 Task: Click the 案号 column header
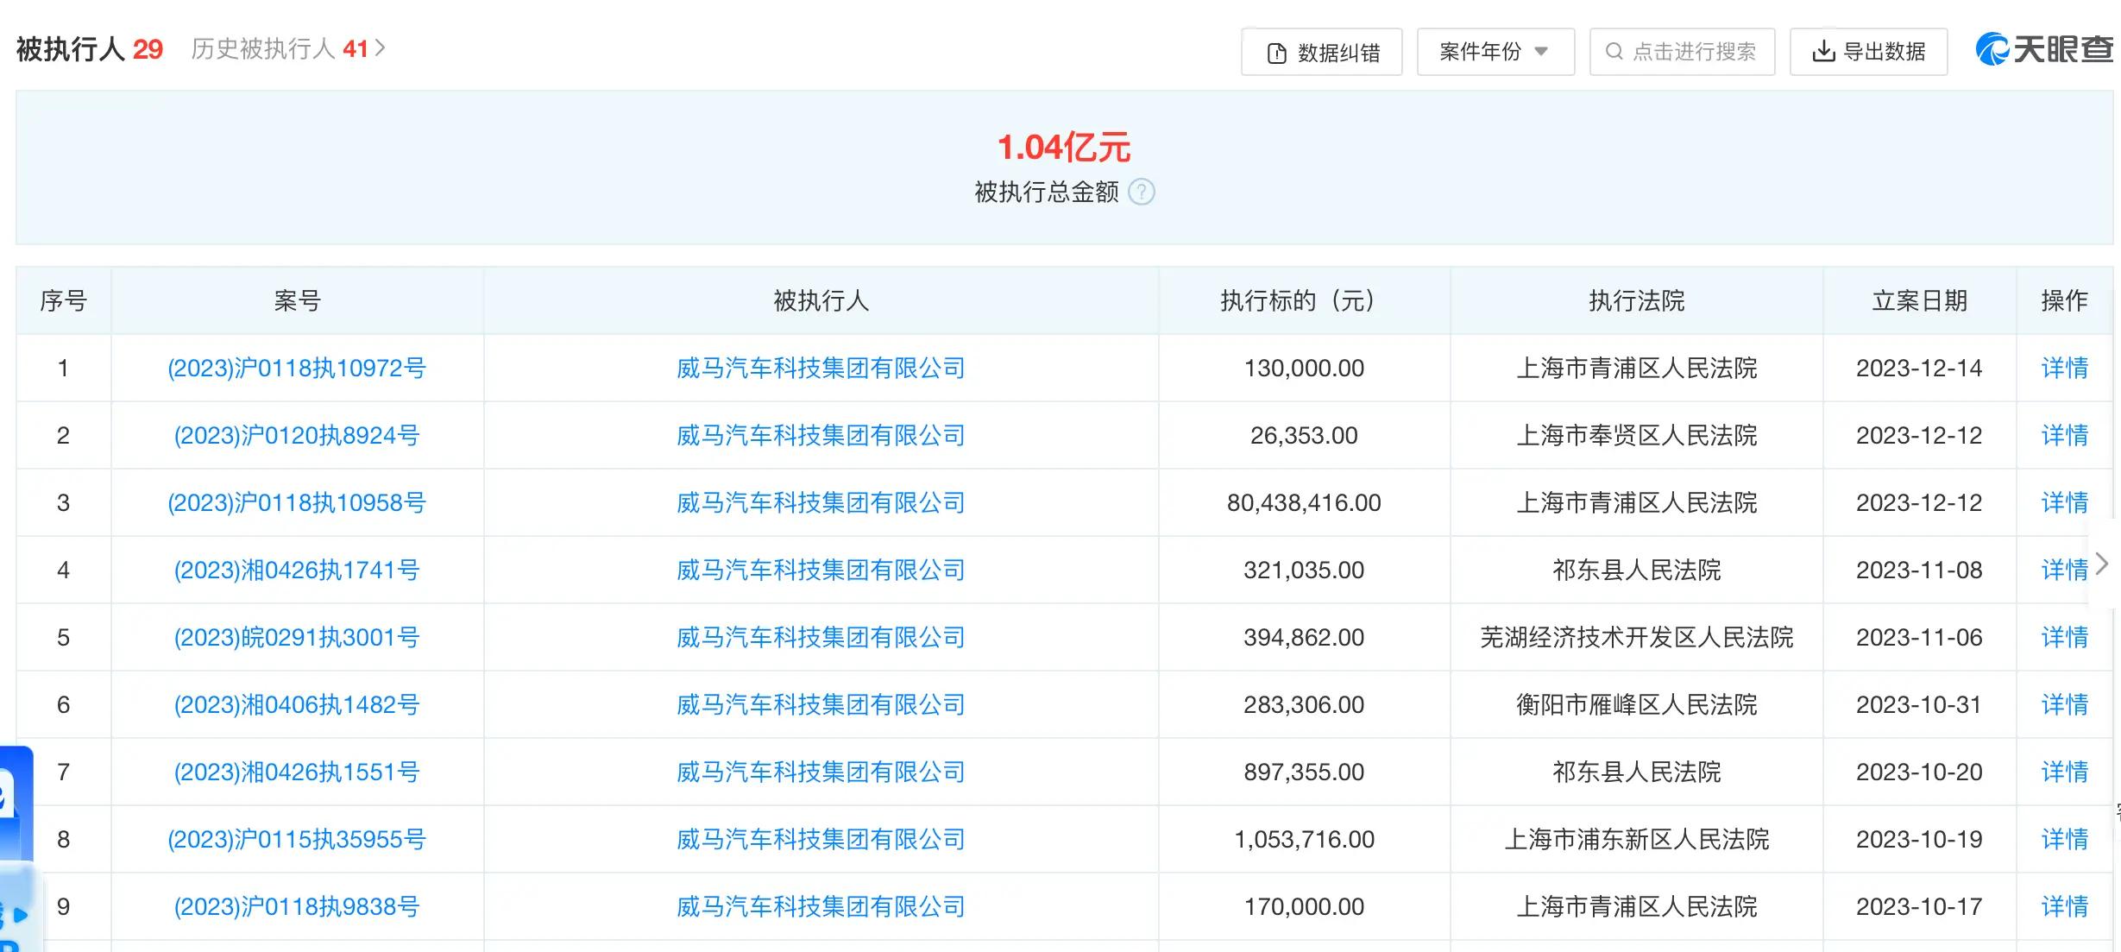pos(297,301)
